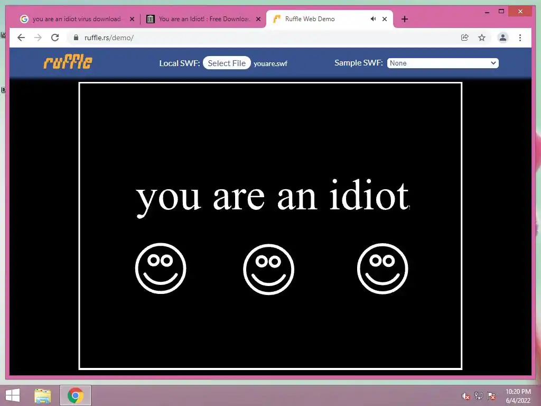The height and width of the screenshot is (406, 541).
Task: Close the Google search tab
Action: point(132,20)
